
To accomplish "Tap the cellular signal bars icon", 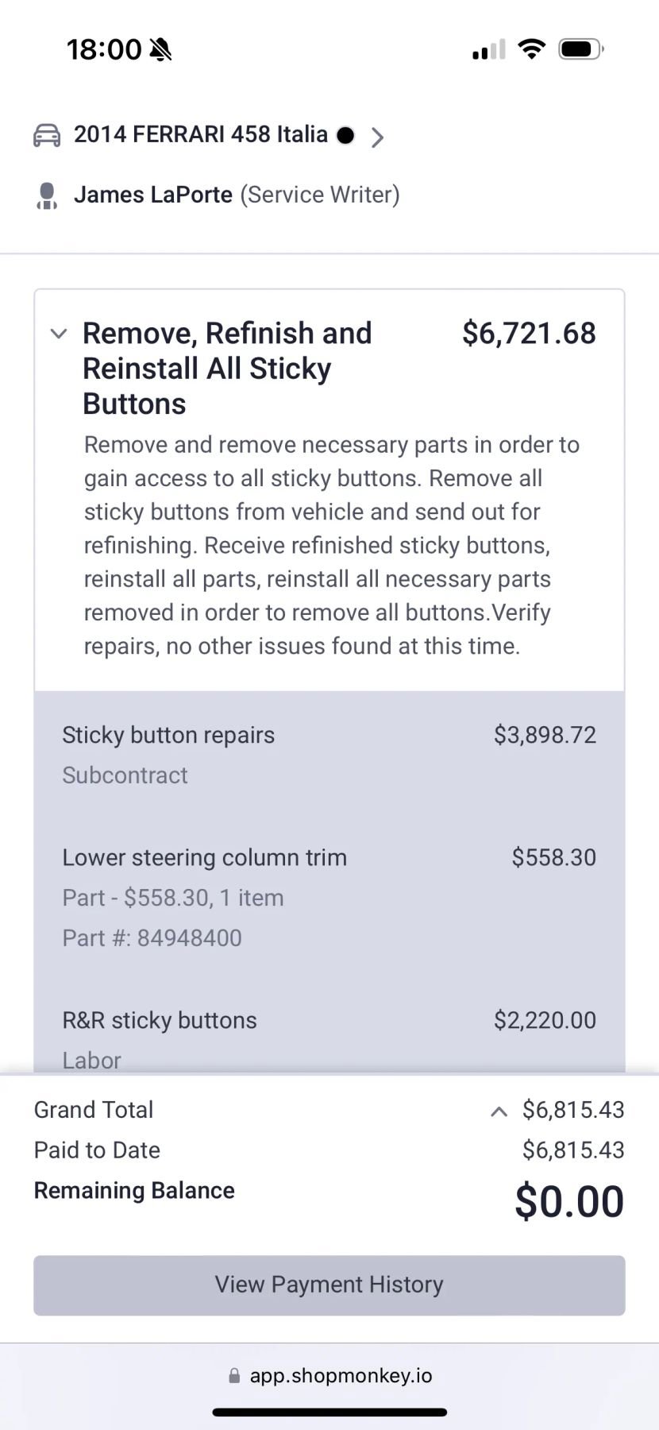I will (x=488, y=50).
